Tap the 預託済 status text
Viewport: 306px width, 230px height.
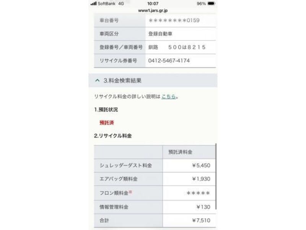click(x=107, y=123)
